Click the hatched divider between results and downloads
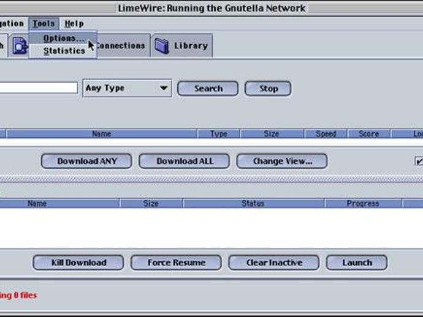 coord(211,179)
